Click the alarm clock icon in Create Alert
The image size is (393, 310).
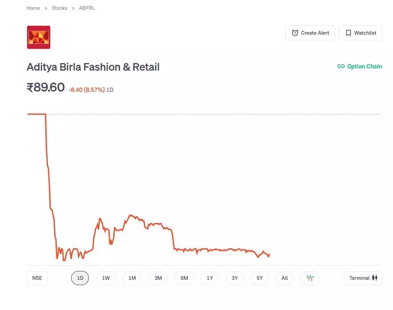pos(295,33)
